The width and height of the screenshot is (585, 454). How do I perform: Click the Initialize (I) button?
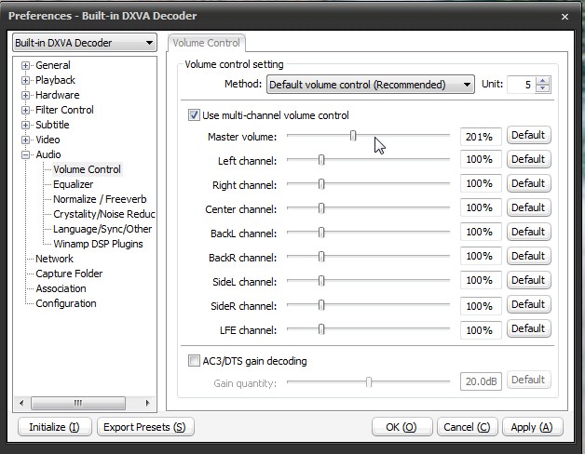[54, 427]
